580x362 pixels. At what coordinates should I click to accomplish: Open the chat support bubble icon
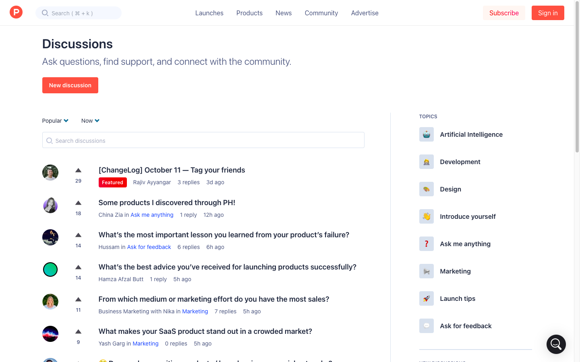pyautogui.click(x=556, y=344)
